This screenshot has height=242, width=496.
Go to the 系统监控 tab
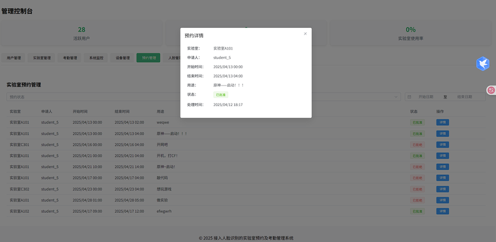click(x=96, y=58)
